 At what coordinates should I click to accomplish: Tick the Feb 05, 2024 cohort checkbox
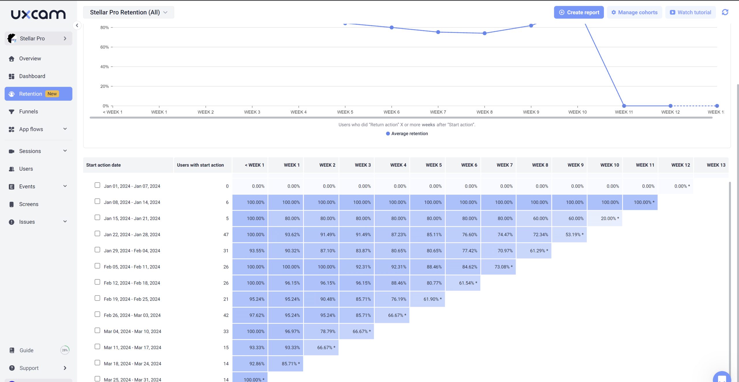point(97,266)
